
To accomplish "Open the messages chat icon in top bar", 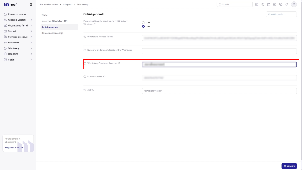I will point(281,4).
